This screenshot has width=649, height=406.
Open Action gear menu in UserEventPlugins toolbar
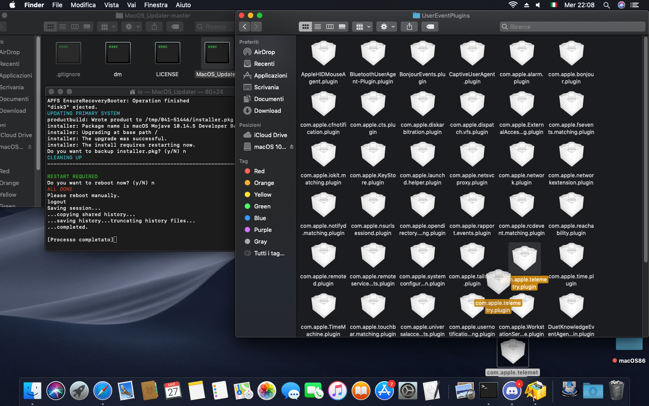tap(387, 27)
